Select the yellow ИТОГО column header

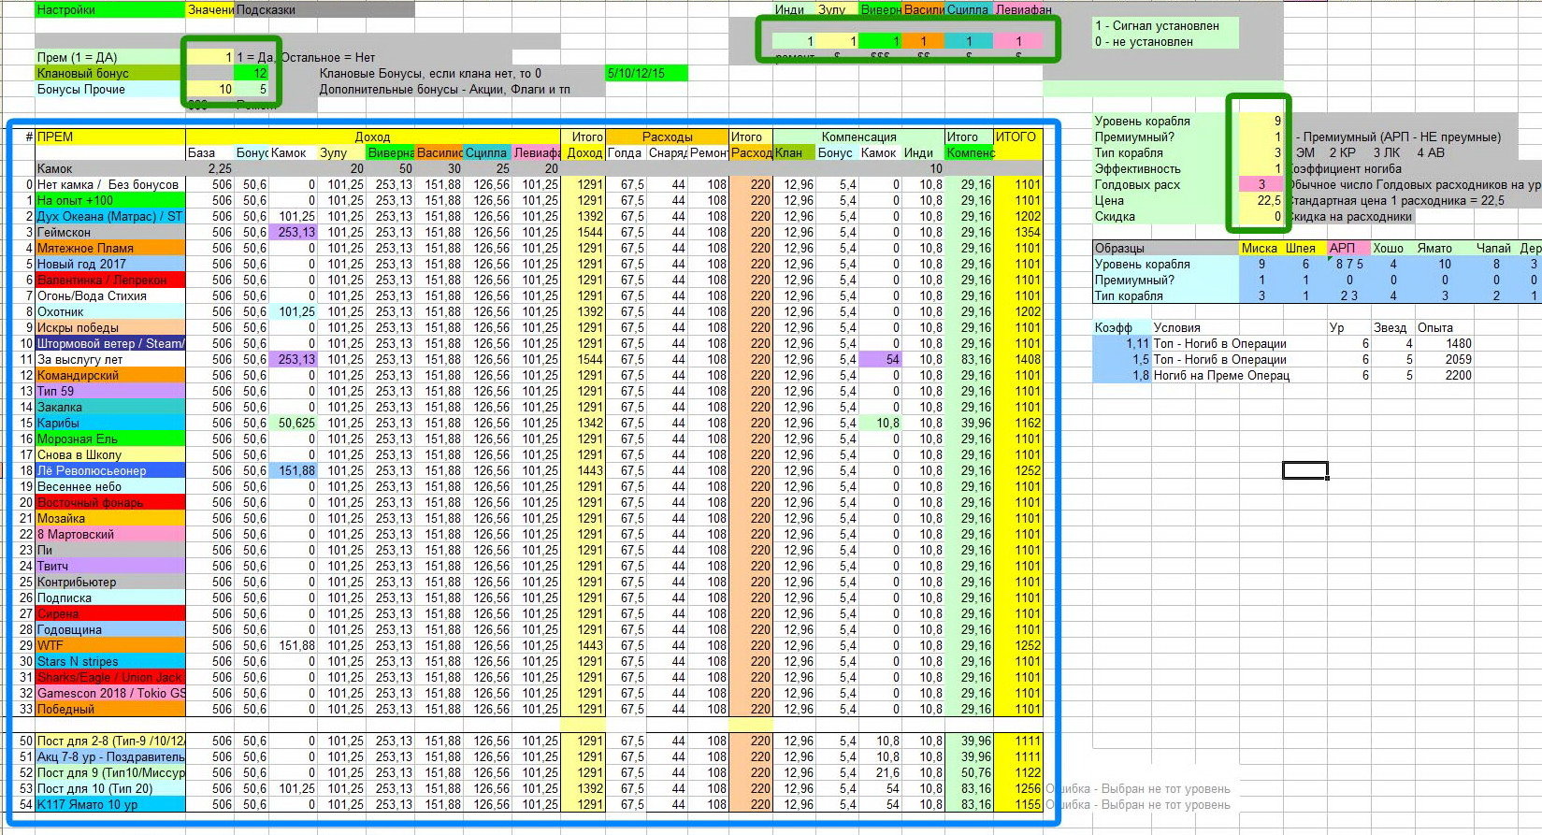click(1017, 137)
